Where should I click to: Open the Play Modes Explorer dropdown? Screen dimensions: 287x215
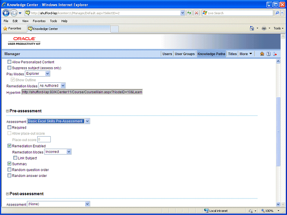37,73
